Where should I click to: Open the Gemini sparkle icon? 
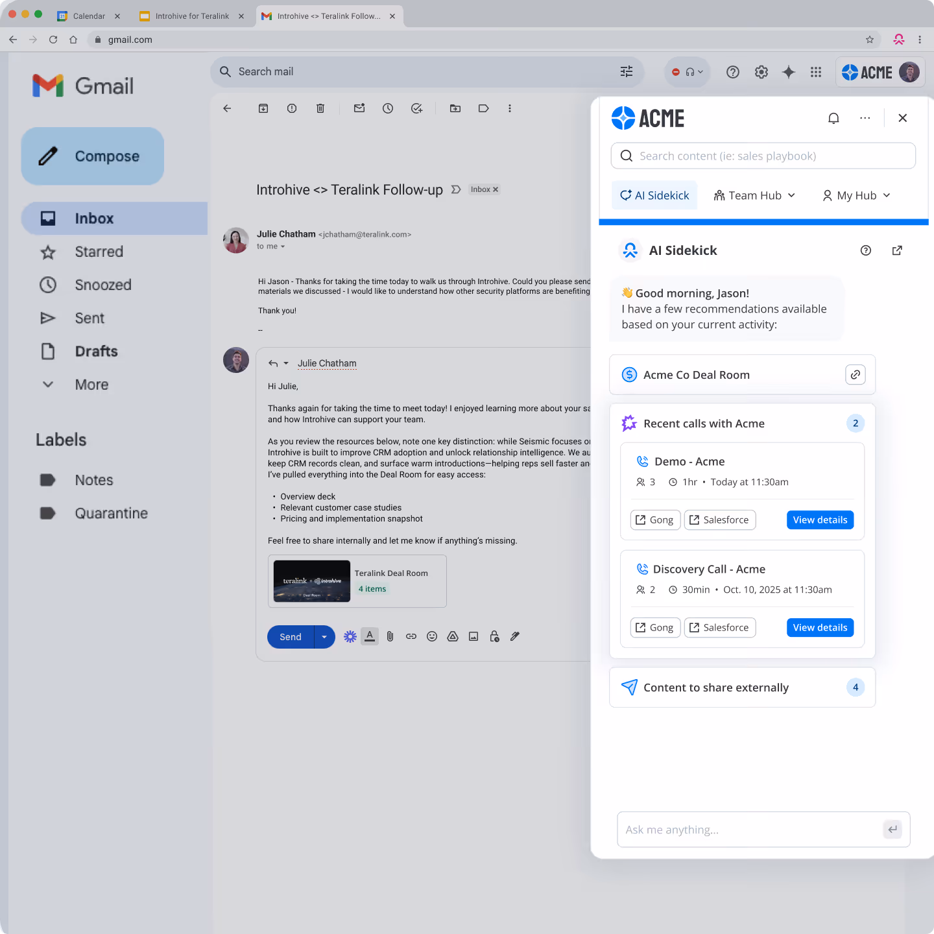point(789,72)
